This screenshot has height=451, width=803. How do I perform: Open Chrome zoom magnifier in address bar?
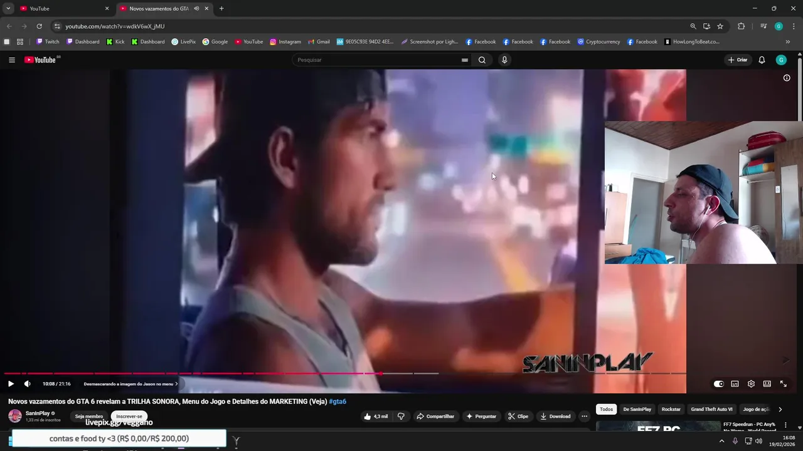(x=693, y=26)
